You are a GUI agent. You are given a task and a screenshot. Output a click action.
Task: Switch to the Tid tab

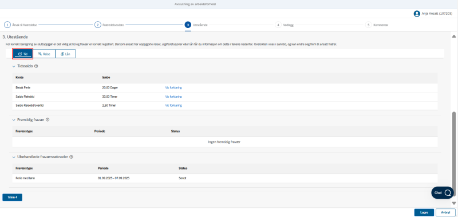click(x=23, y=54)
